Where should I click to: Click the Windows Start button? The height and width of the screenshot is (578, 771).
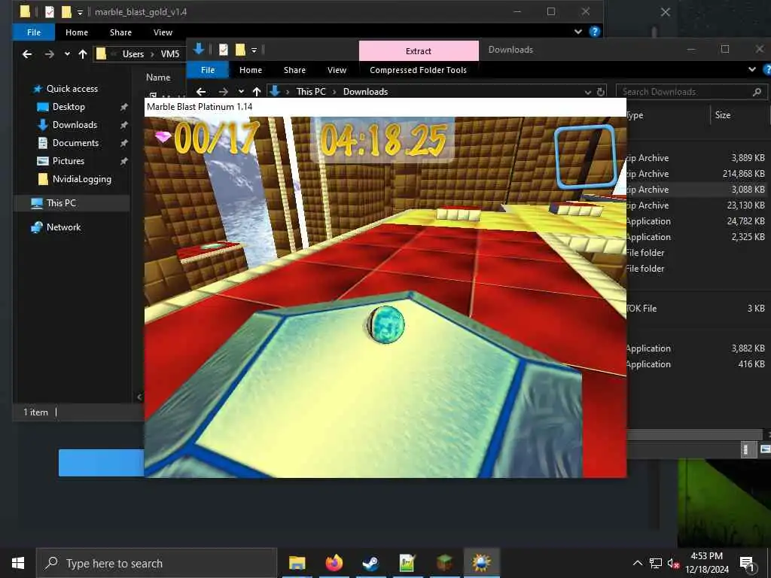(18, 563)
